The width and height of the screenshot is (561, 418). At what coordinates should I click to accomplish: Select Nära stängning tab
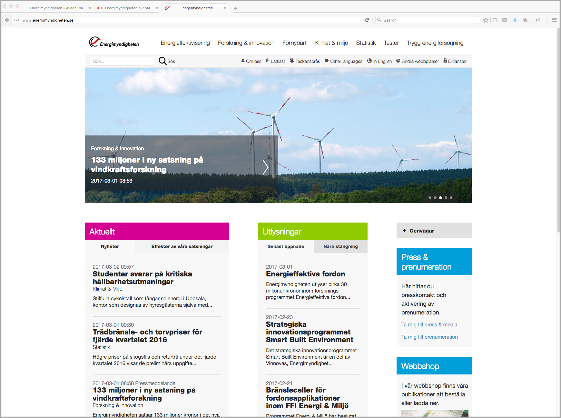pos(340,246)
